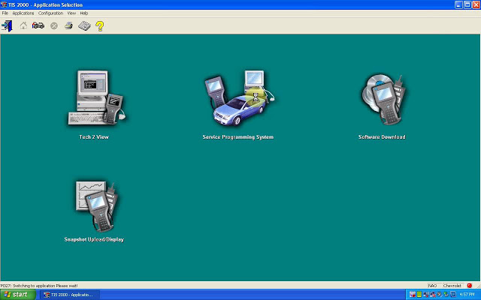The width and height of the screenshot is (481, 300).
Task: Click the Chevrolet status bar field
Action: (452, 285)
